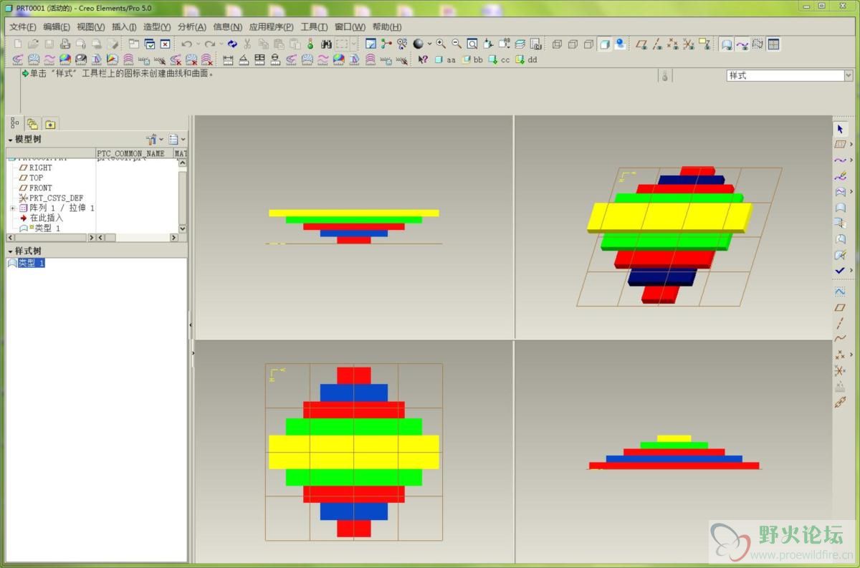This screenshot has height=568, width=860.
Task: Click the Zoom Out magnifier icon
Action: pos(457,44)
